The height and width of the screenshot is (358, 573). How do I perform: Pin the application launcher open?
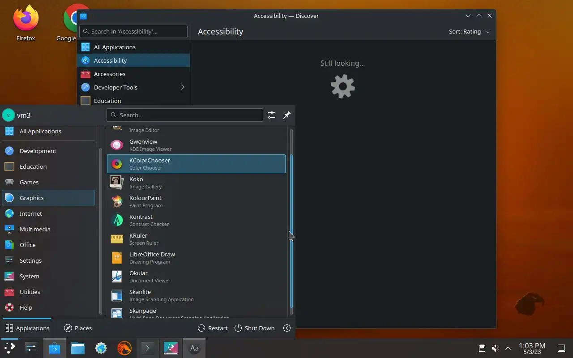pos(287,115)
